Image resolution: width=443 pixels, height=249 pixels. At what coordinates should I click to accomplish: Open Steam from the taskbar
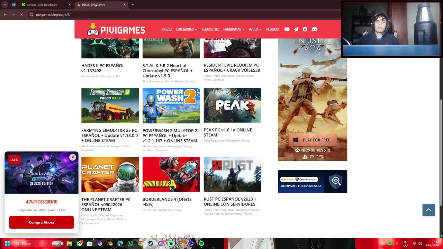pyautogui.click(x=151, y=243)
